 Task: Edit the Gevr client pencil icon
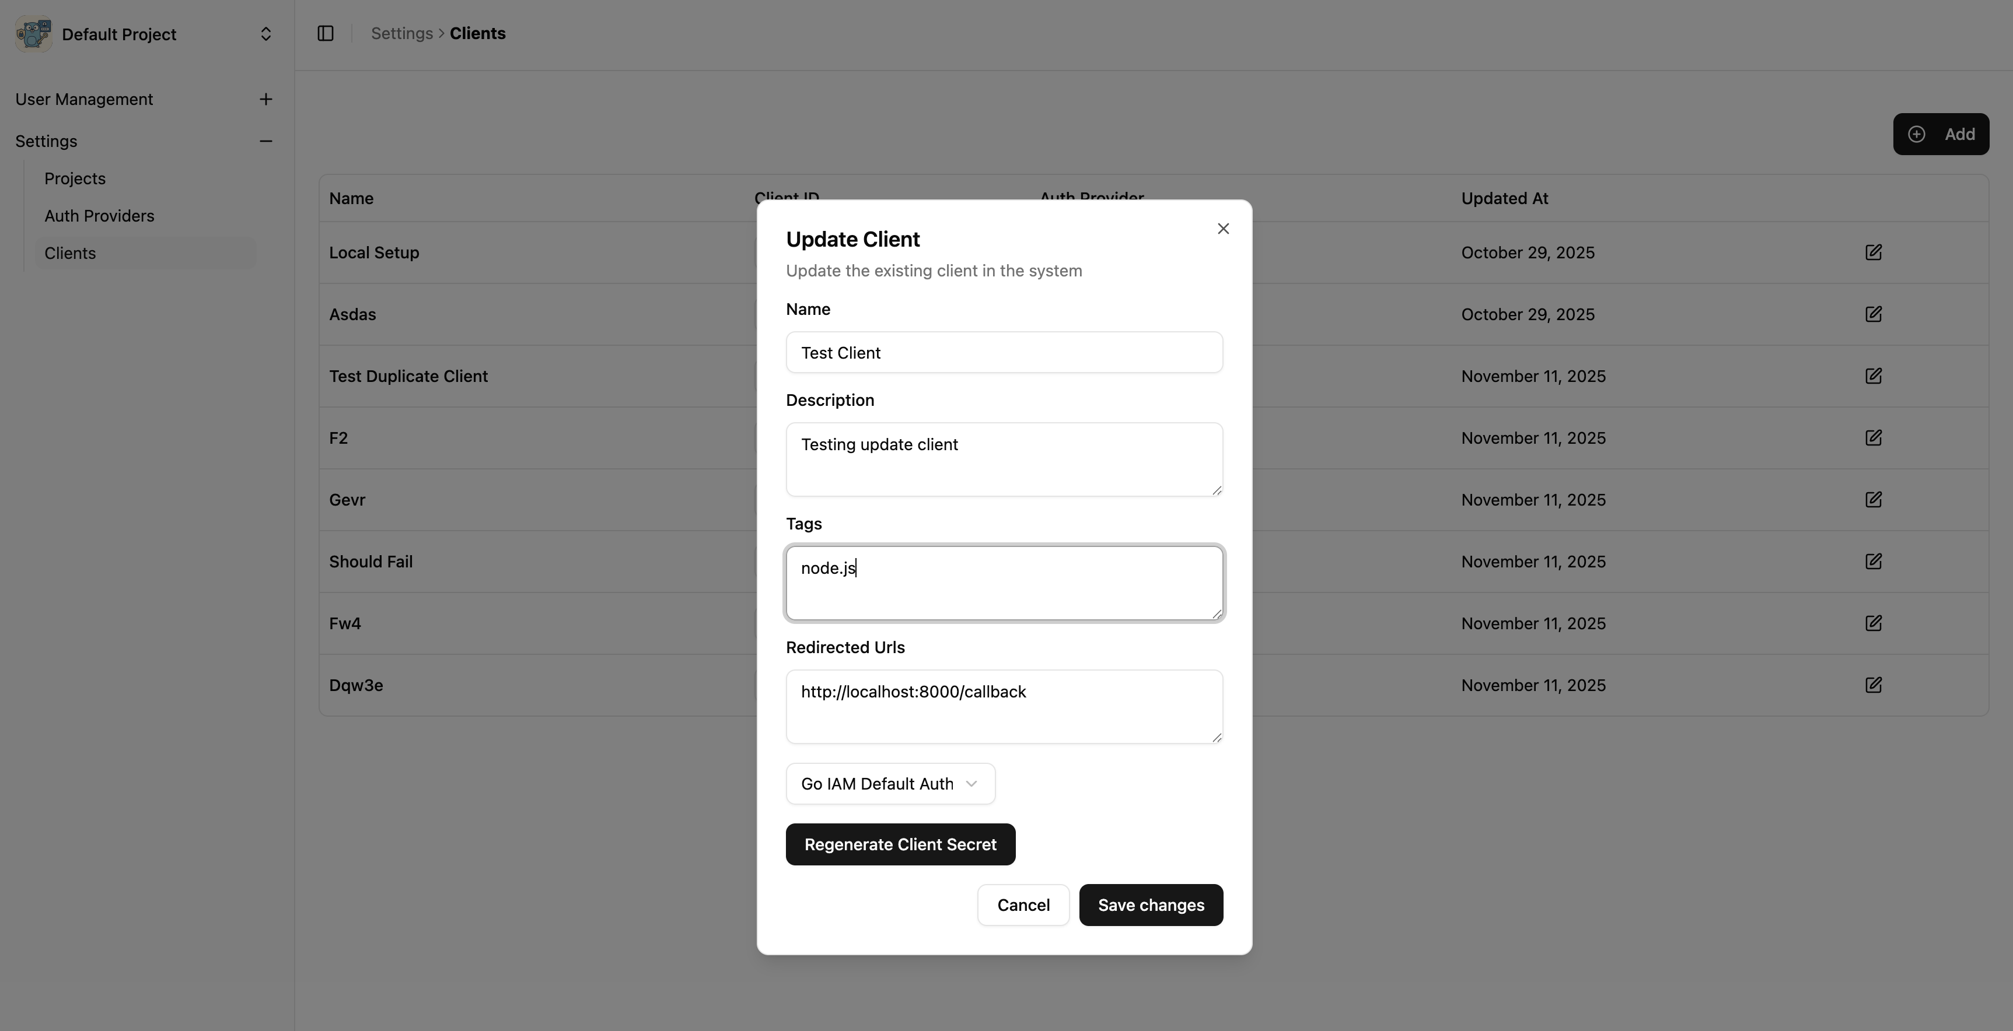pos(1874,500)
